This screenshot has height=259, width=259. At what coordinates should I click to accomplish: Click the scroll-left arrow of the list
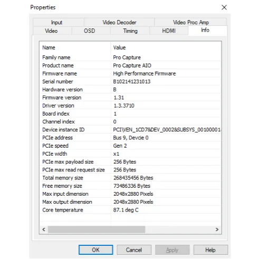[x=44, y=229]
